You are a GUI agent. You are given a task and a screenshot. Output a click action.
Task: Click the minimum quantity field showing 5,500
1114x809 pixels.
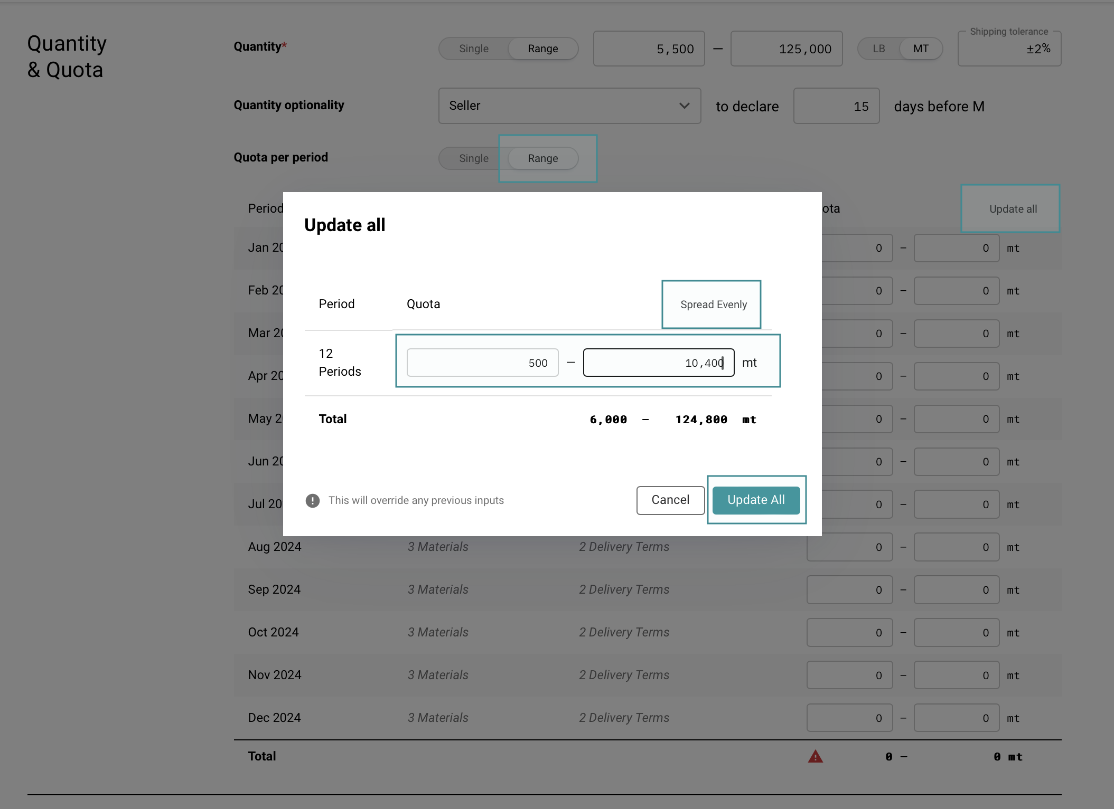point(649,49)
